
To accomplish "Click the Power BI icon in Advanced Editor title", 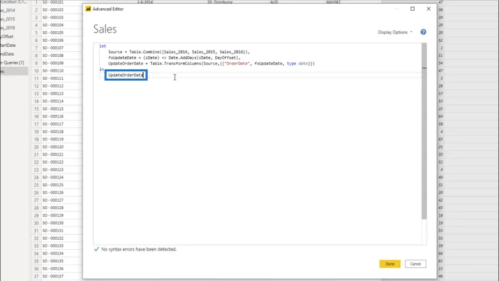I will click(88, 9).
